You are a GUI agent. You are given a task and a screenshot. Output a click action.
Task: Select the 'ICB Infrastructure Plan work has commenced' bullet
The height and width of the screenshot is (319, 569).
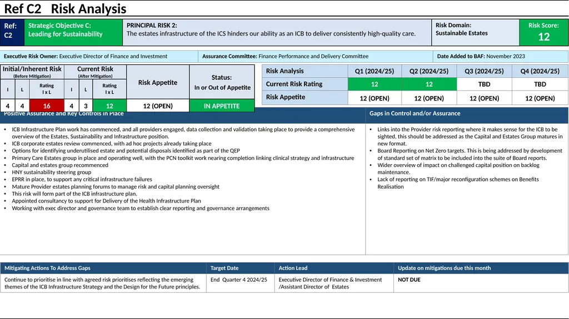pos(183,133)
